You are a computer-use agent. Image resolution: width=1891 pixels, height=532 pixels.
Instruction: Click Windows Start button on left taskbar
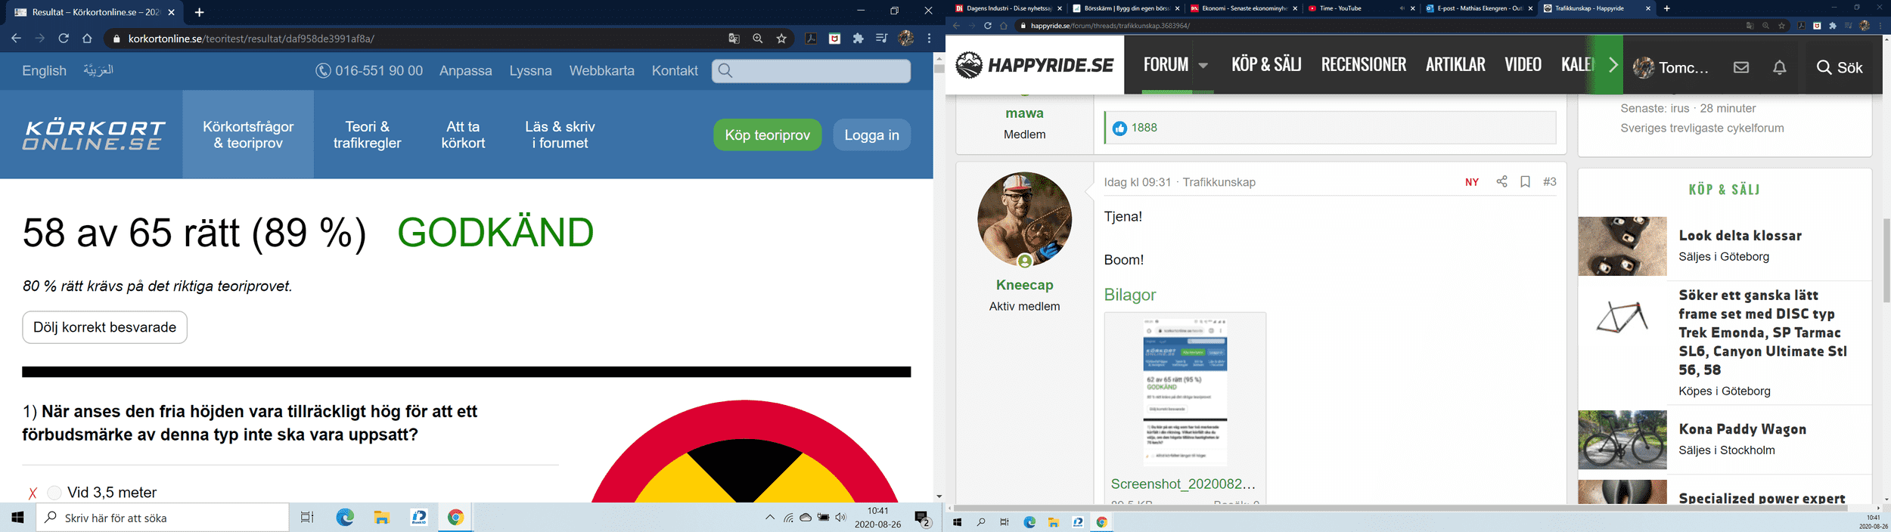point(18,518)
